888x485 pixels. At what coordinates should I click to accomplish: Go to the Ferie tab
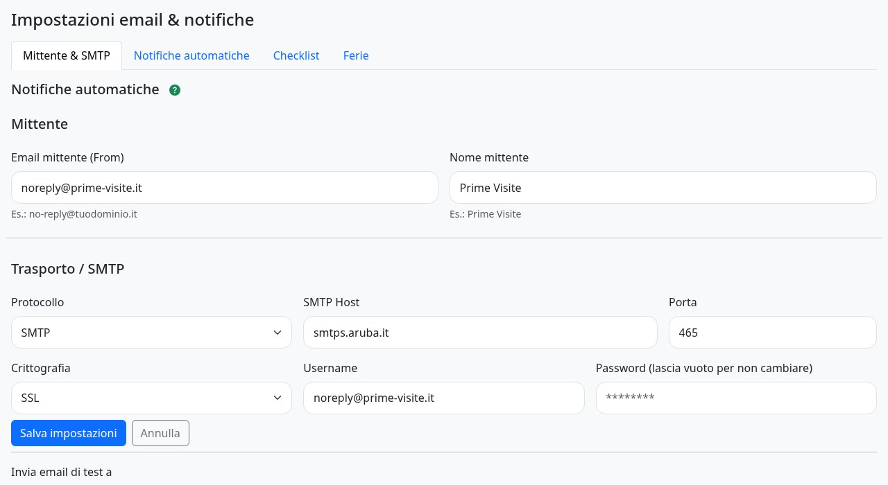(x=356, y=55)
